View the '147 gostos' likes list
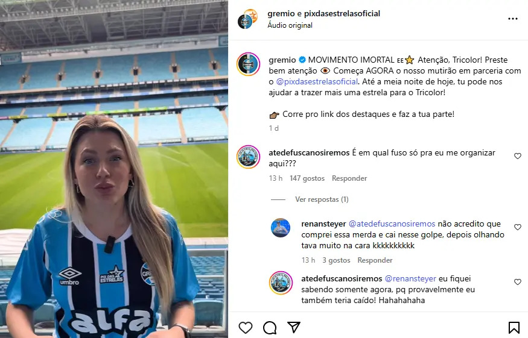The image size is (528, 338). (307, 178)
